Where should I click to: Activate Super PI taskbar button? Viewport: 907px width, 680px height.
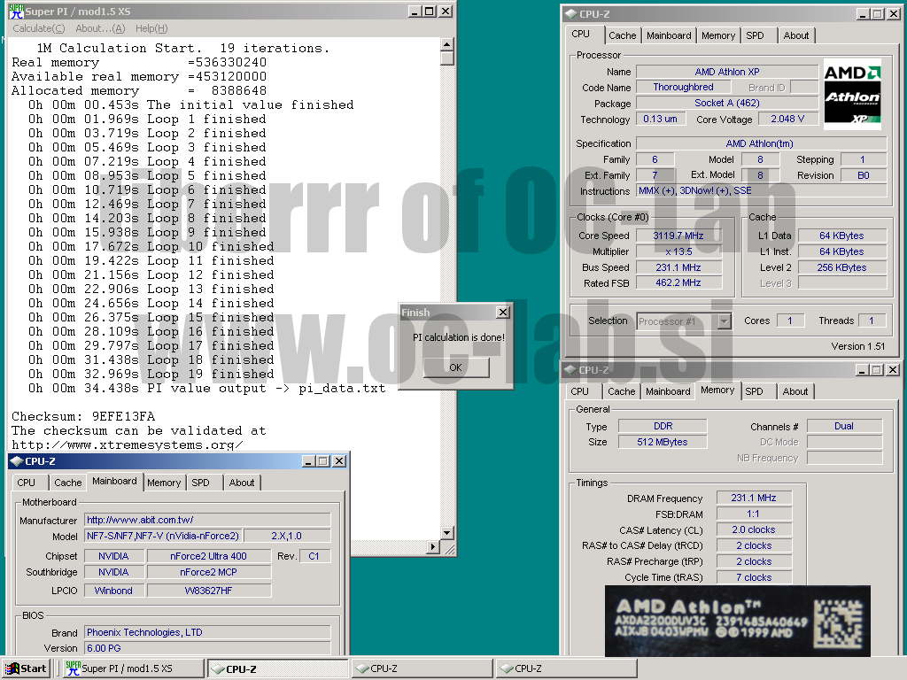click(x=134, y=668)
